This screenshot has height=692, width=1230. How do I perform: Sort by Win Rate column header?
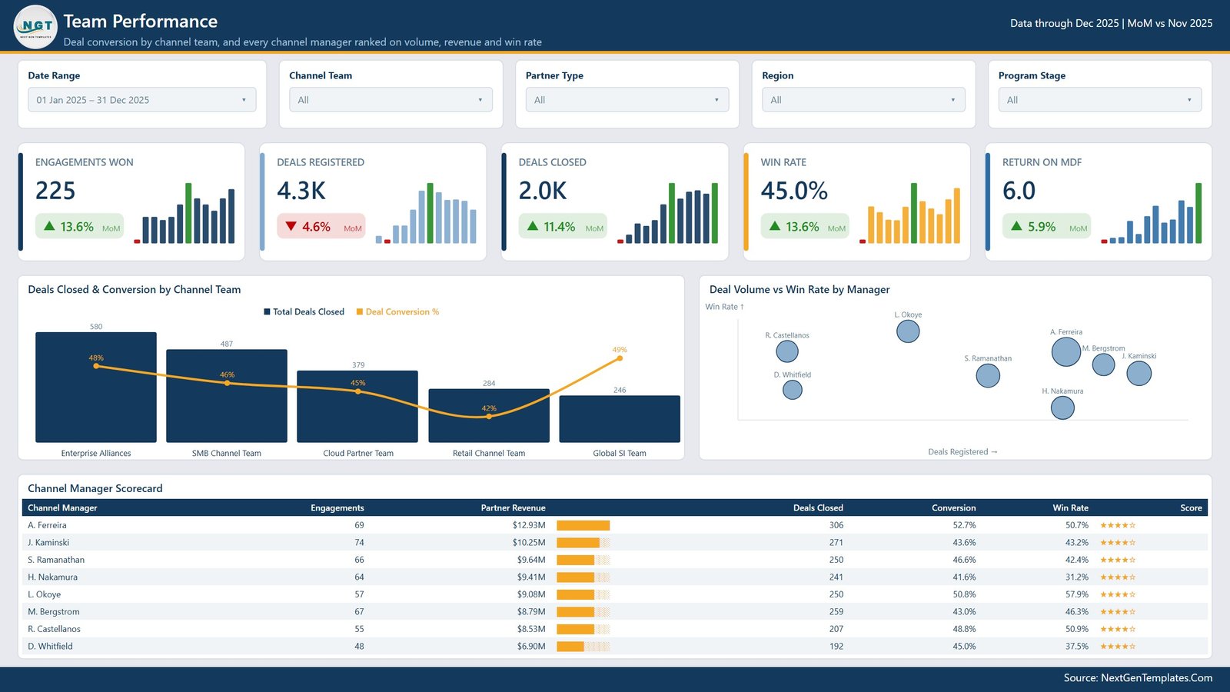pyautogui.click(x=1070, y=508)
